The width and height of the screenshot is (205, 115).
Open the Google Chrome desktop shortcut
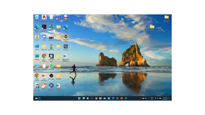tap(37, 76)
